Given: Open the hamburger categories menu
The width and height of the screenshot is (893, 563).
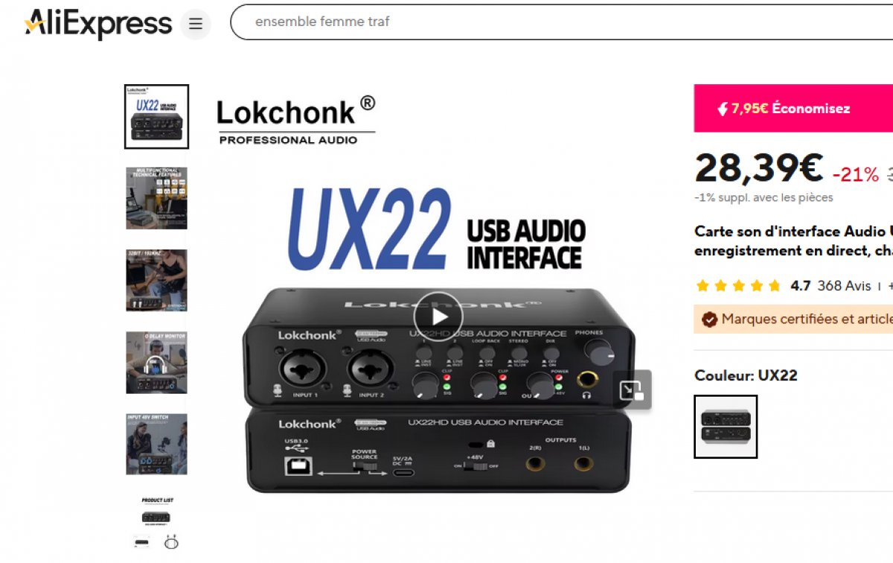Looking at the screenshot, I should tap(196, 25).
